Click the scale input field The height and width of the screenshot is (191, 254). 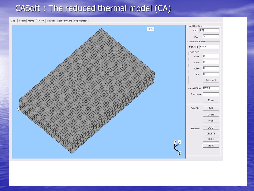point(211,56)
